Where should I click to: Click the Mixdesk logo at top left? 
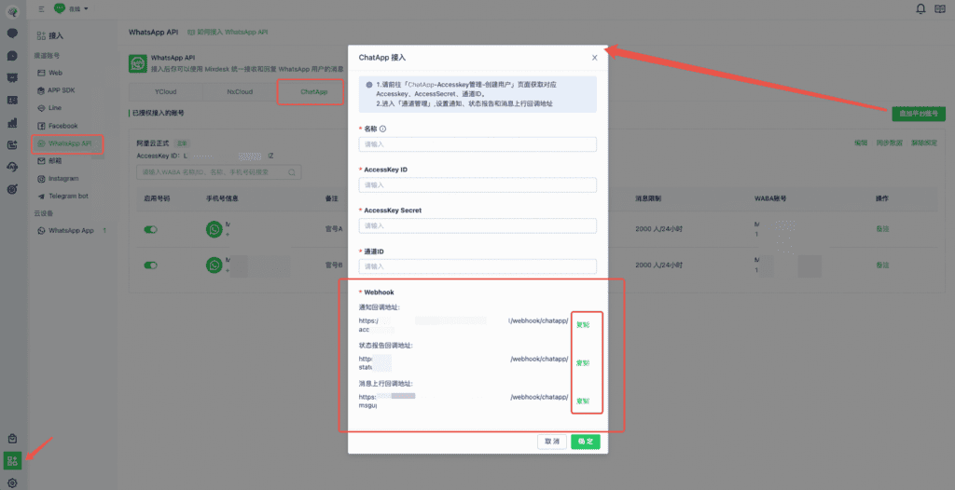point(12,10)
